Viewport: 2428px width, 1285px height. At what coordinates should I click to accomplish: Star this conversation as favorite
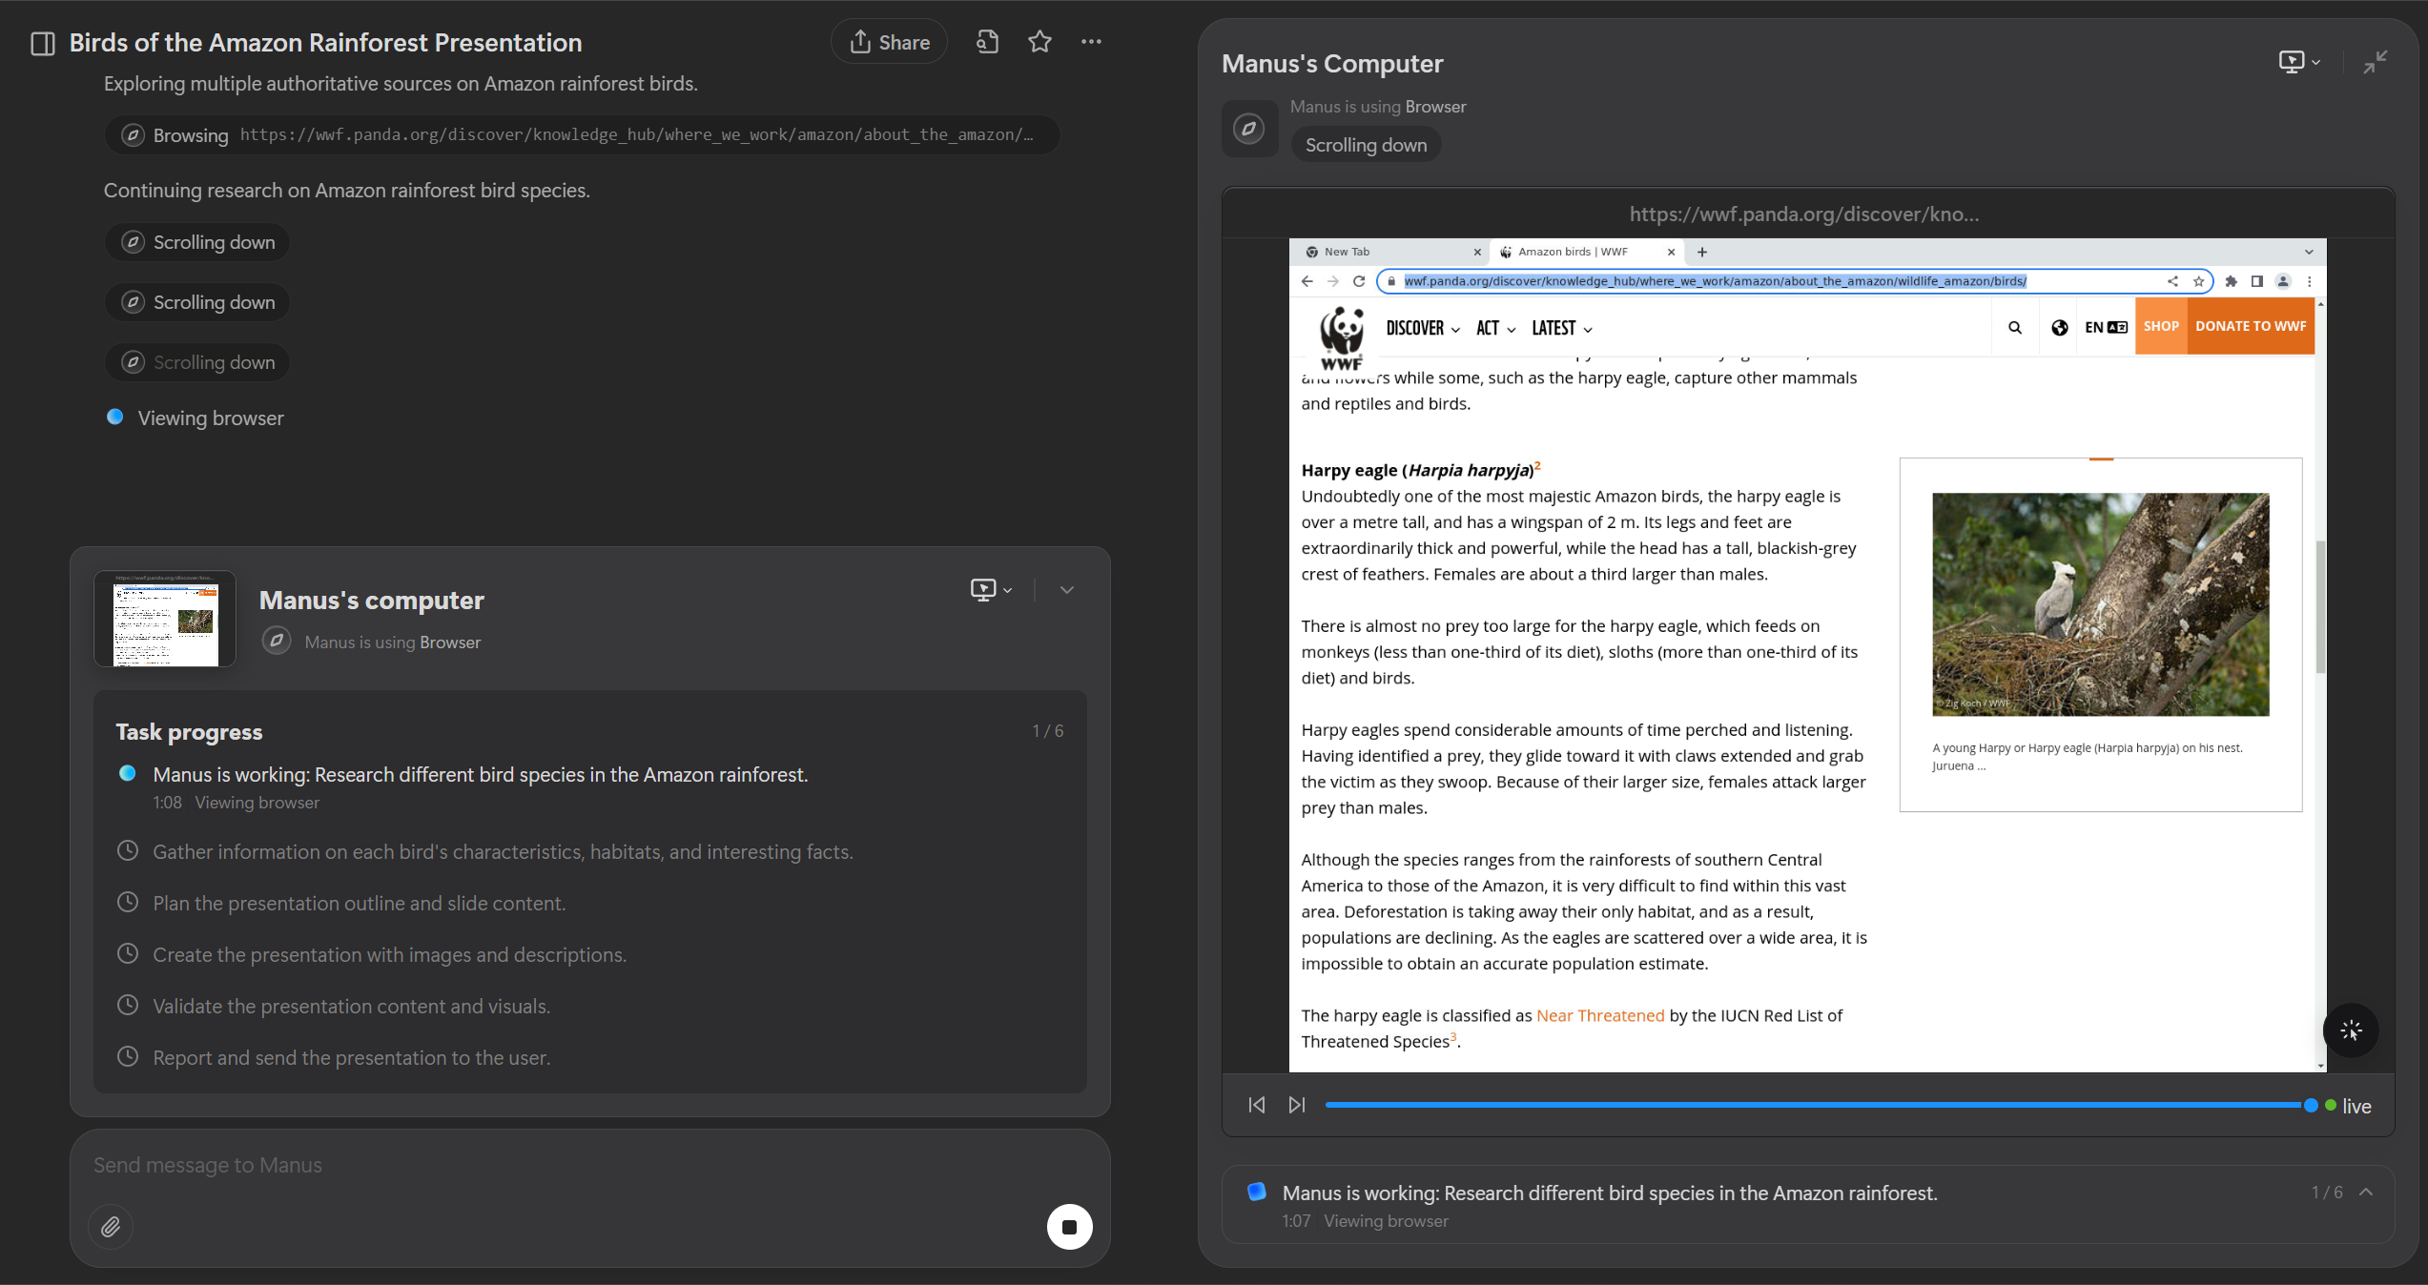pyautogui.click(x=1039, y=42)
